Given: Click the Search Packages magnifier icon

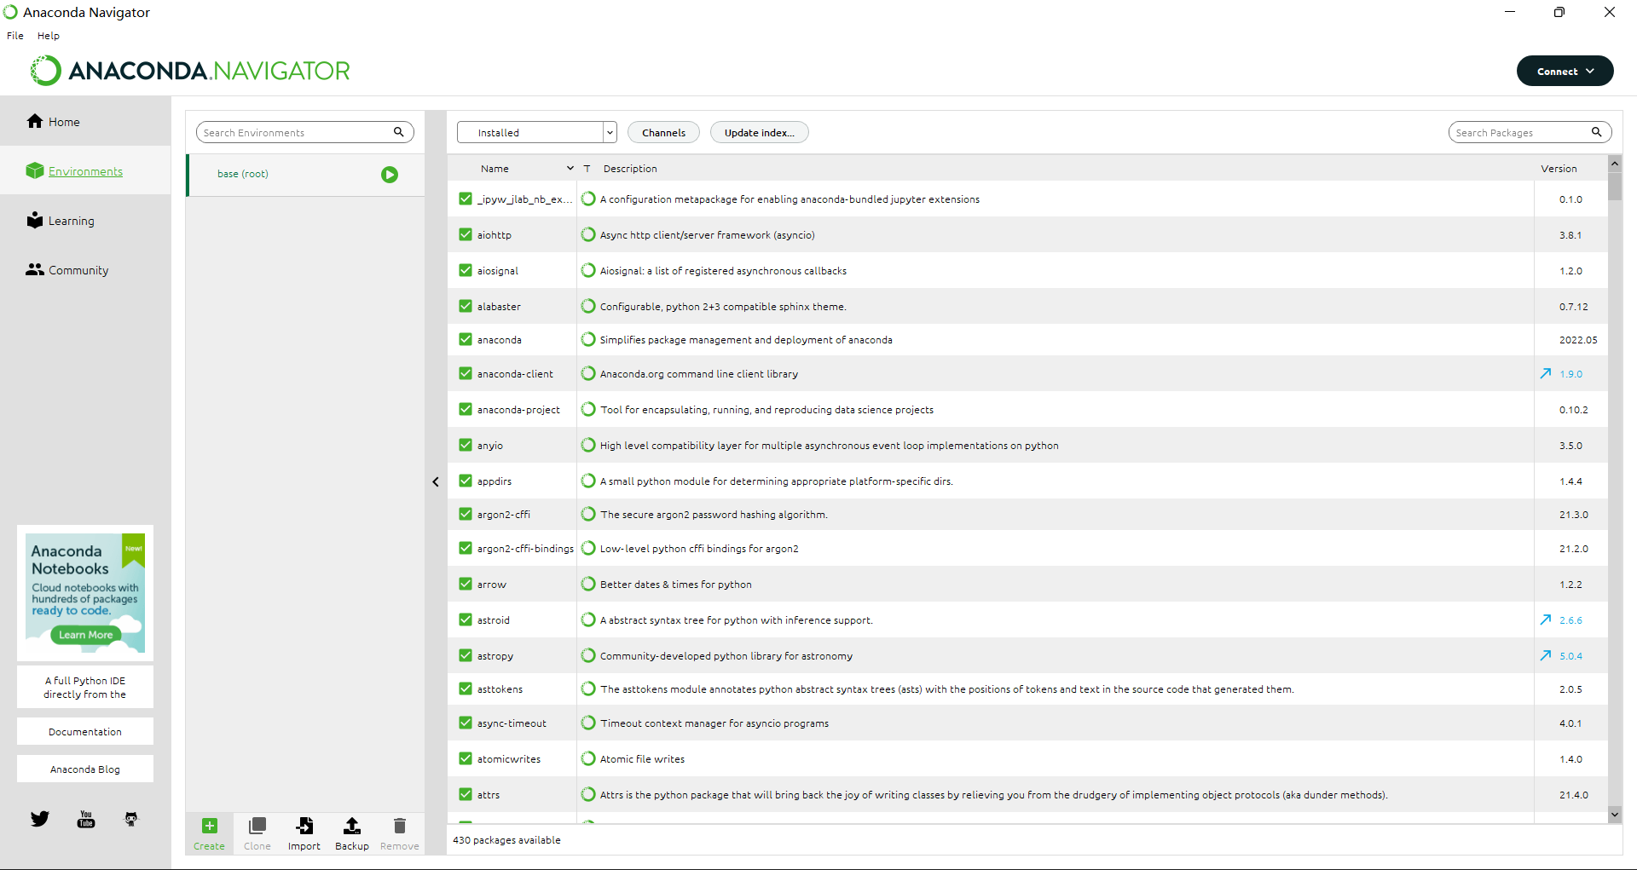Looking at the screenshot, I should tap(1596, 132).
